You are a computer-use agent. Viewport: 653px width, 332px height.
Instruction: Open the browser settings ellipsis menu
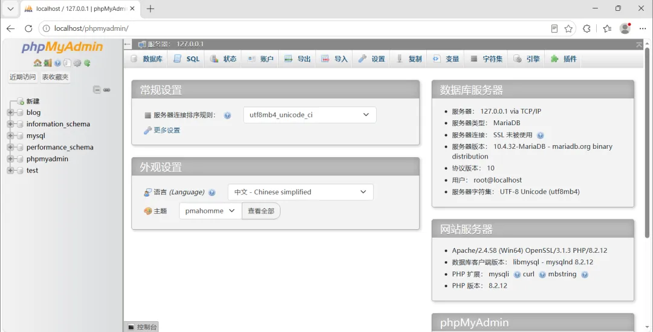click(643, 28)
